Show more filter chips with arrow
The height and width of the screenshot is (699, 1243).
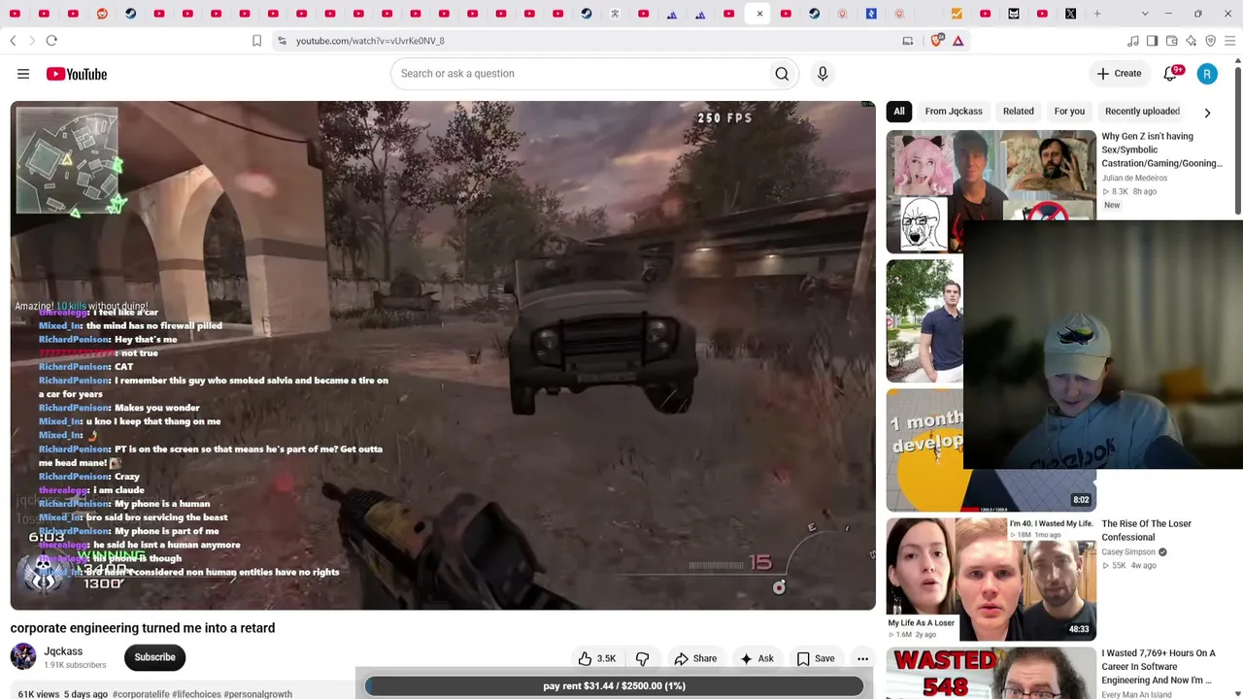[x=1207, y=113]
